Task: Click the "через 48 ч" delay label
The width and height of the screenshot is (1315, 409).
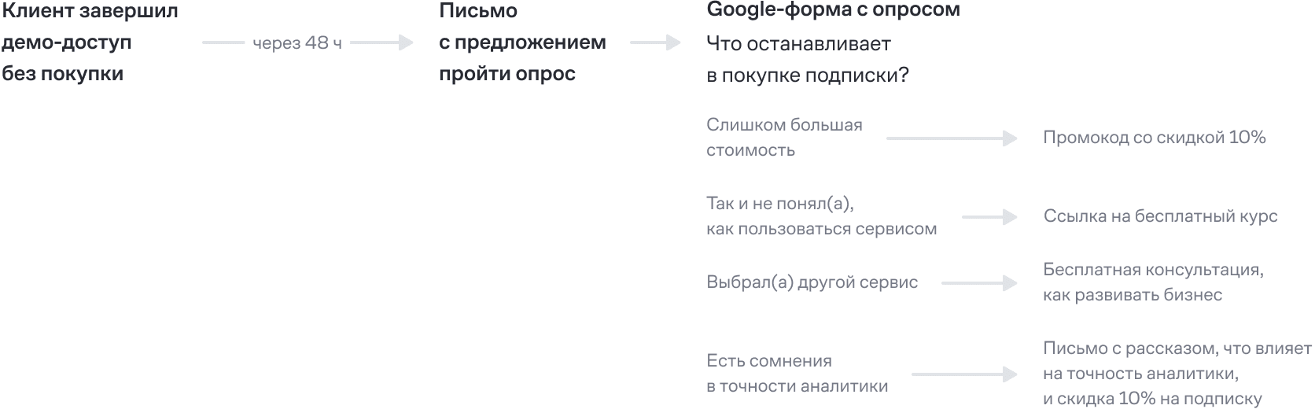Action: tap(297, 43)
